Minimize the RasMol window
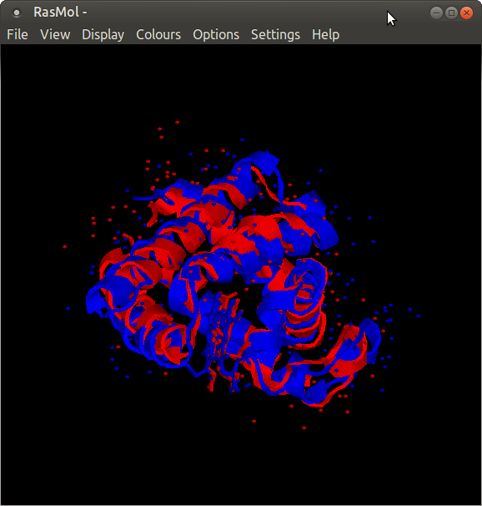This screenshot has width=482, height=506. coord(436,13)
